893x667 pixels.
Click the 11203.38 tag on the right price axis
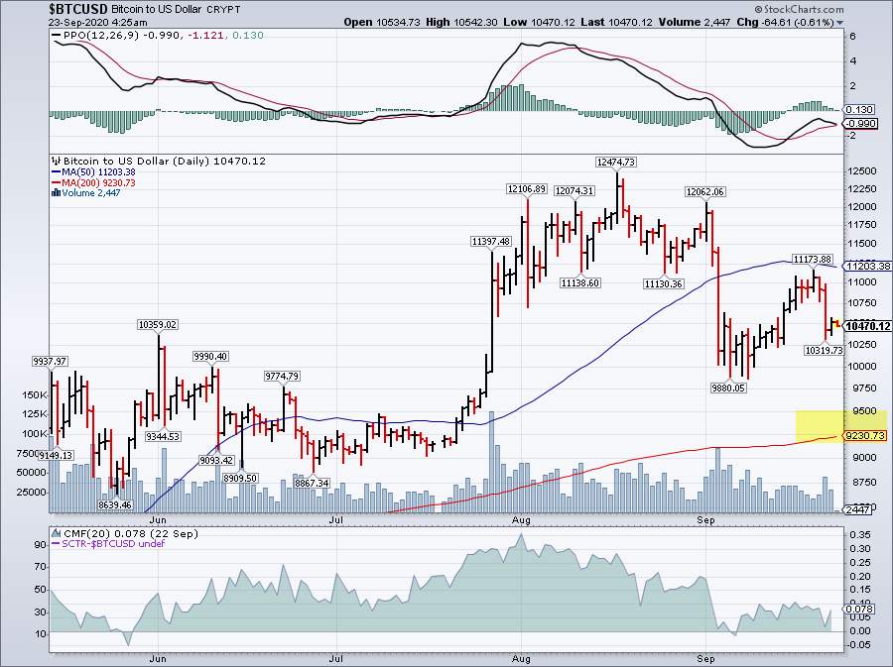(868, 266)
